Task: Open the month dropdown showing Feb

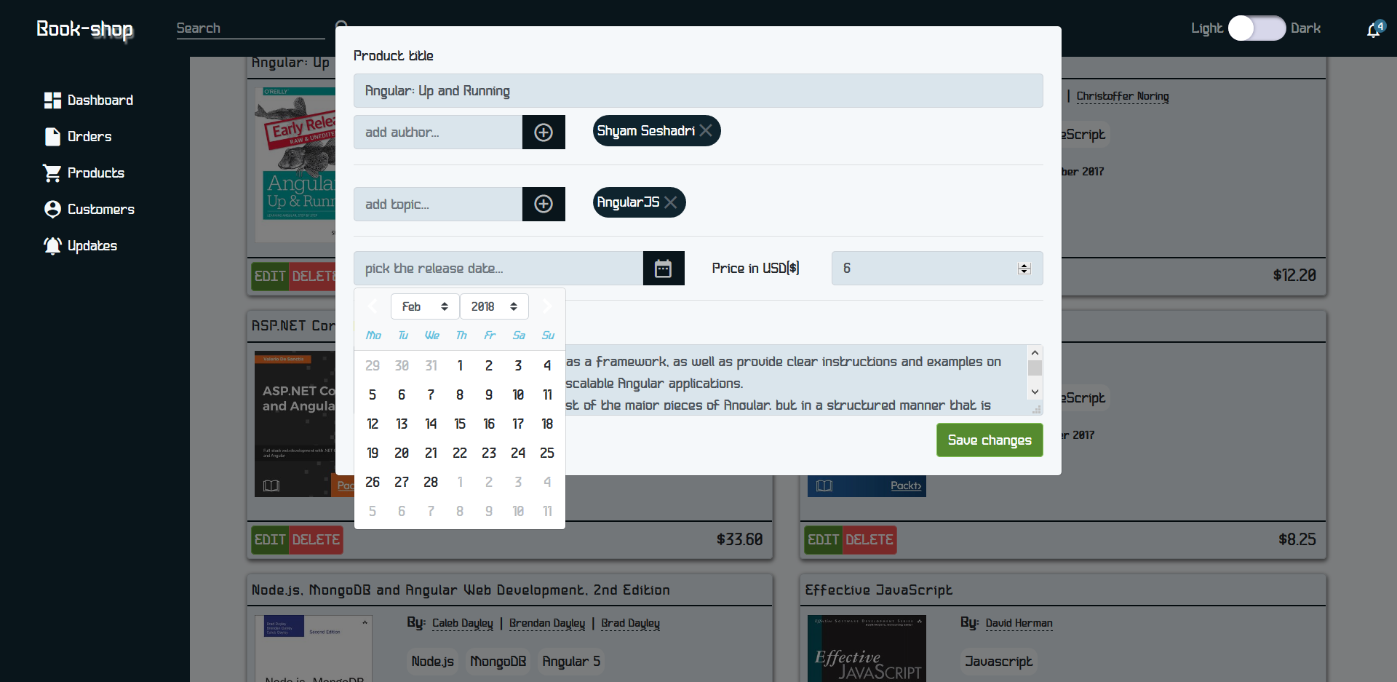Action: pos(425,306)
